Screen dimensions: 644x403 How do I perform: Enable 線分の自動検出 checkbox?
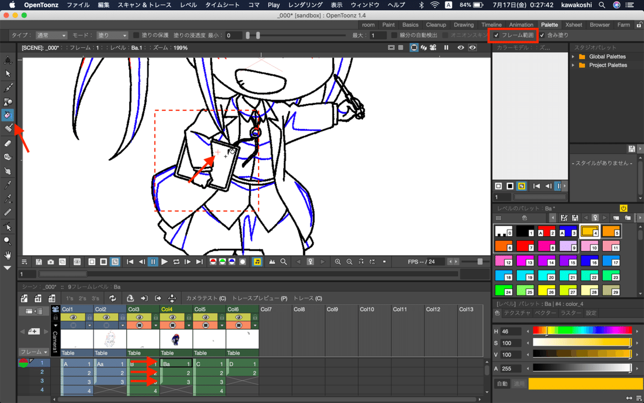click(x=395, y=35)
